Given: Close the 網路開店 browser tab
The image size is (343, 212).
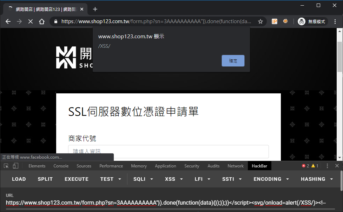Looking at the screenshot, I should [x=81, y=9].
